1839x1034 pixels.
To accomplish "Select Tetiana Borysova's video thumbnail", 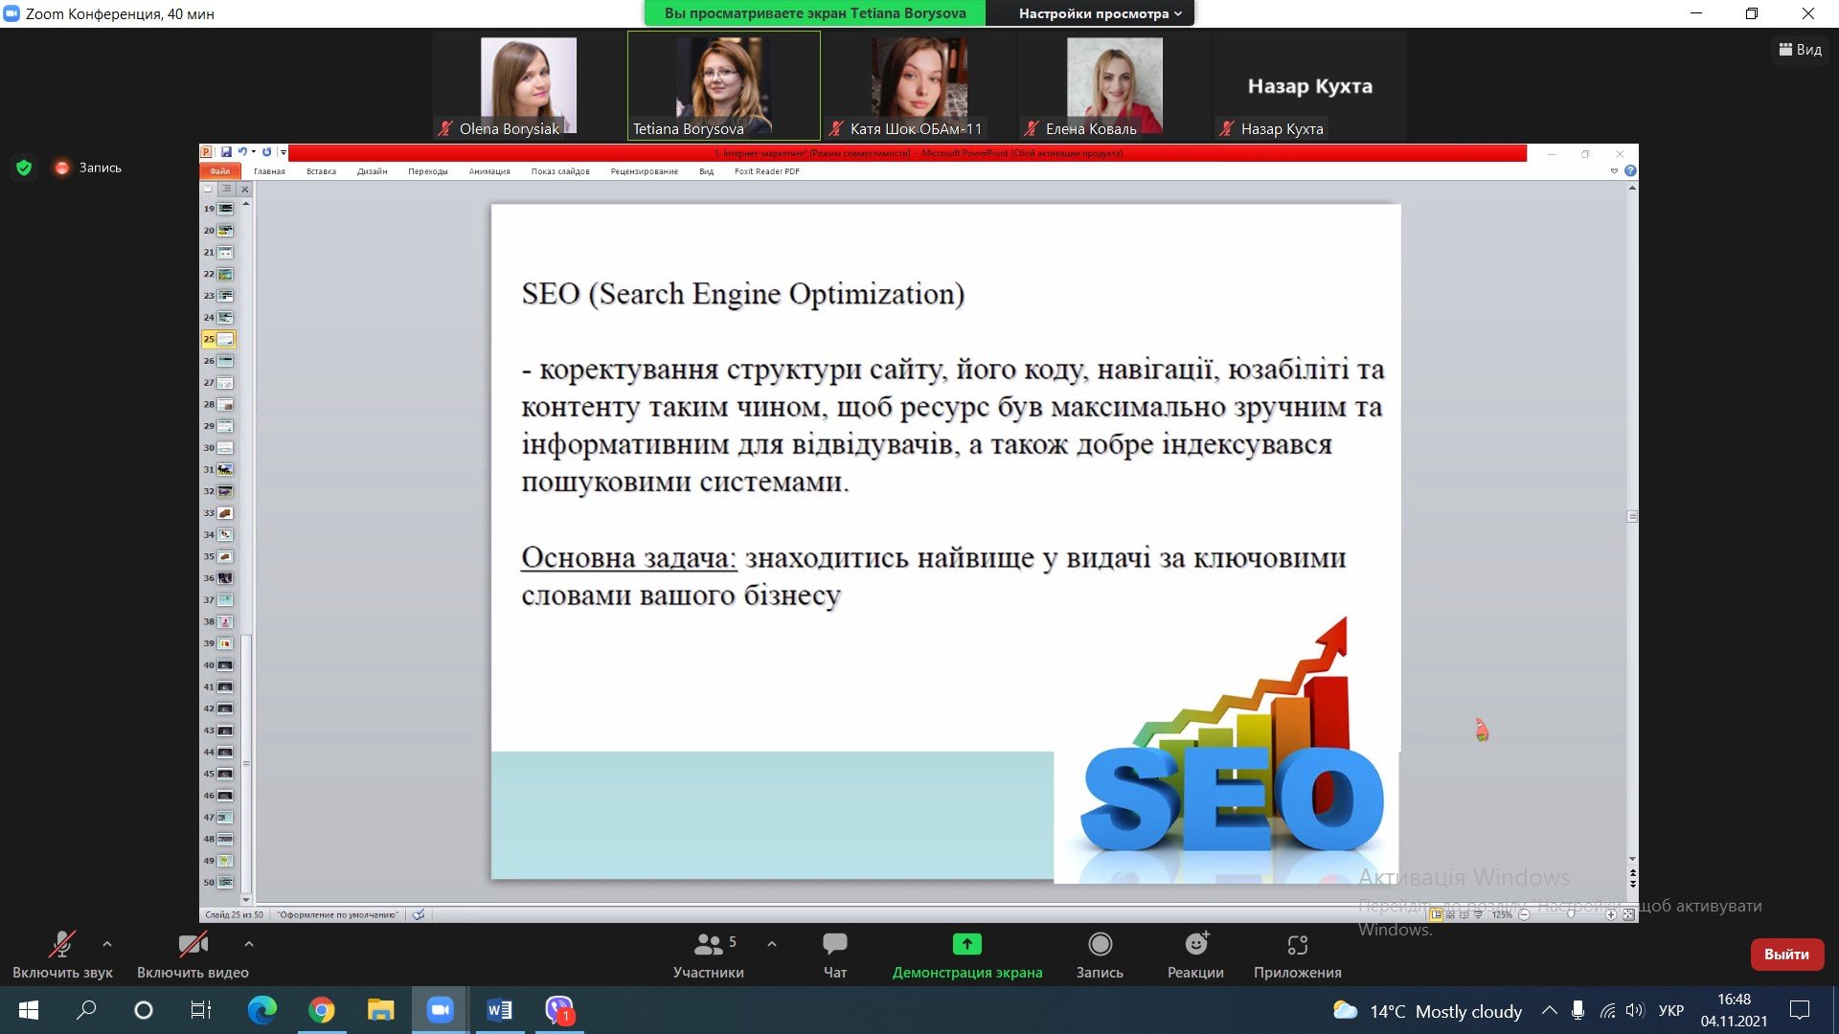I will (x=724, y=86).
